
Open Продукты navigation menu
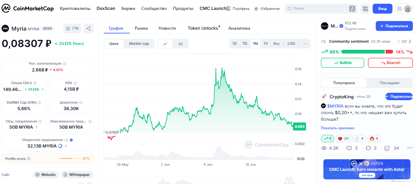pos(183,9)
